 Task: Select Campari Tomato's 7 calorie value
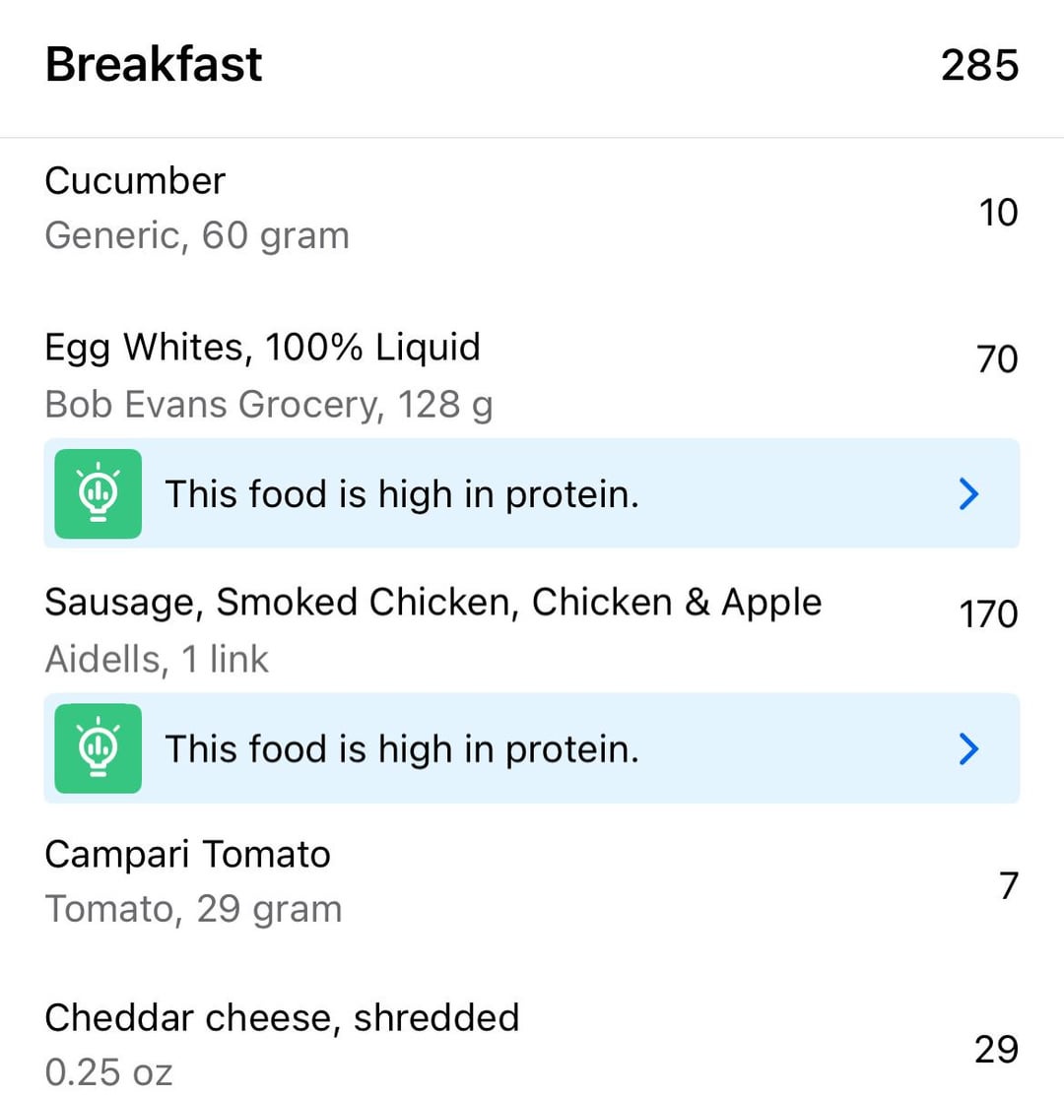[1008, 885]
